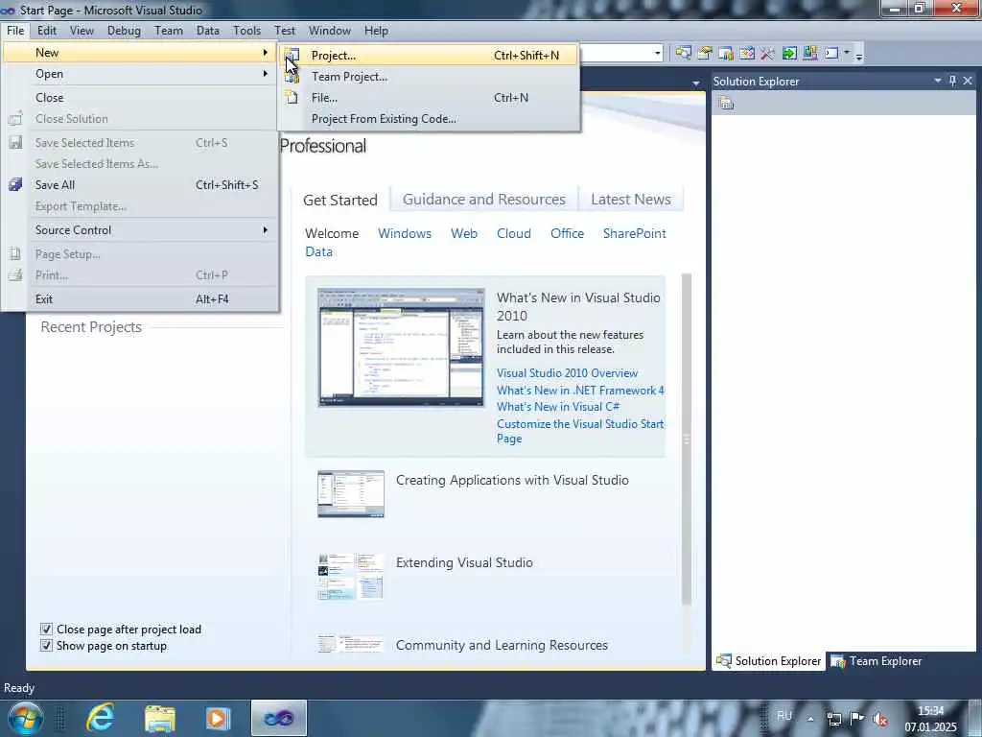Open the toolbar options overflow arrow
This screenshot has height=737, width=982.
tap(859, 55)
